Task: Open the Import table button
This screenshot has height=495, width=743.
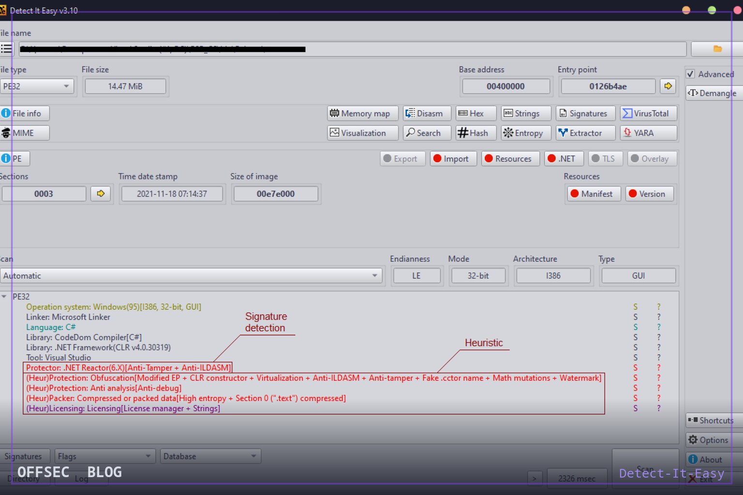Action: point(453,159)
